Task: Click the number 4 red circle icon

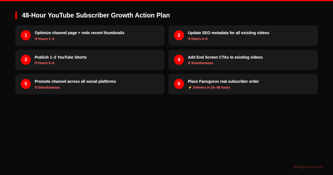Action: coord(179,60)
